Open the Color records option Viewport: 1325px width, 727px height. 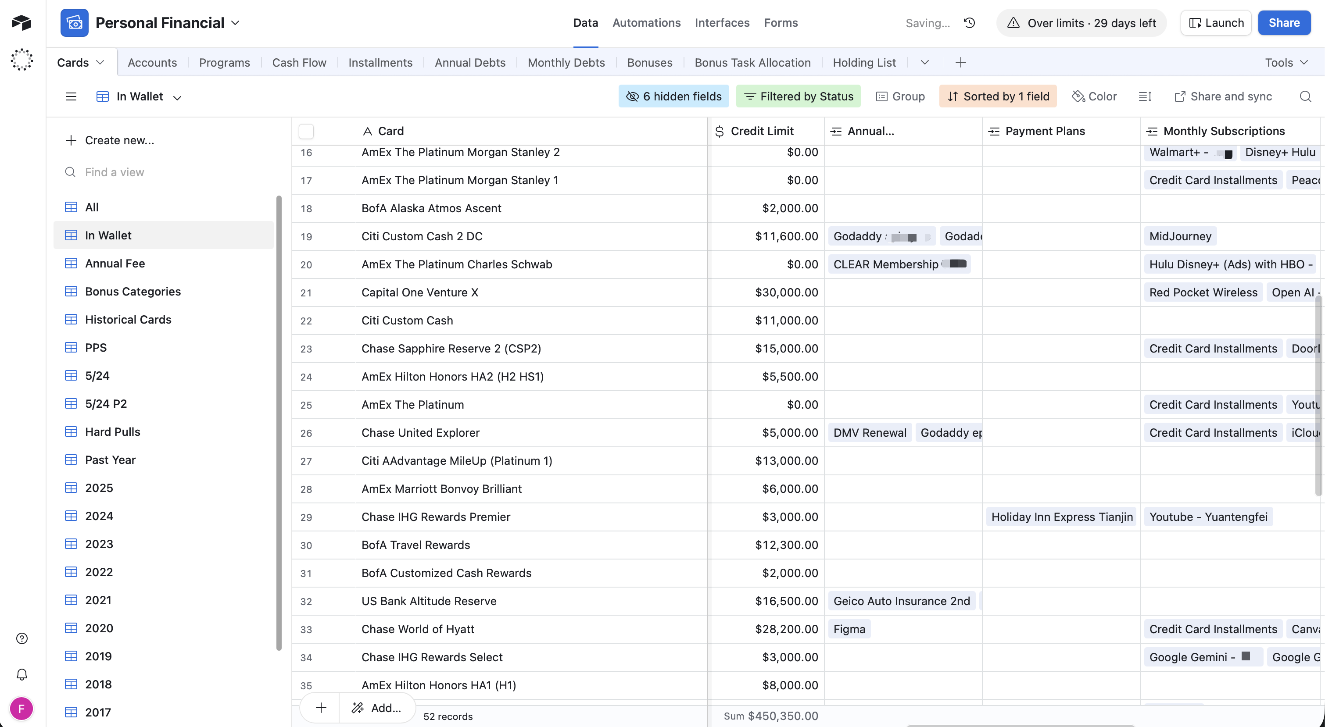click(x=1094, y=96)
